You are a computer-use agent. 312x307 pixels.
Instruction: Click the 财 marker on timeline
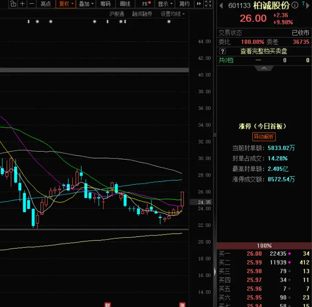(x=107, y=305)
